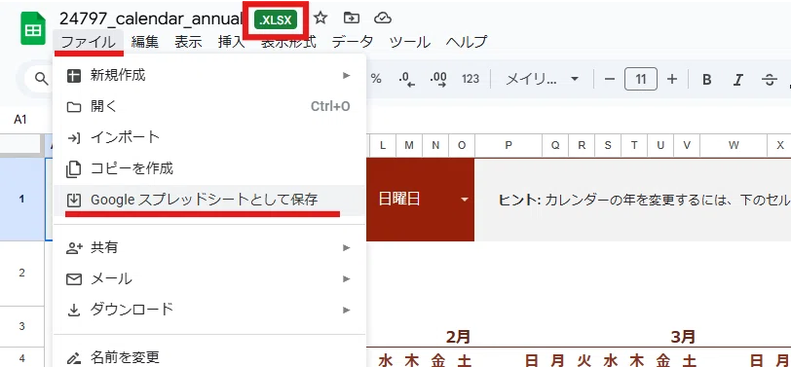This screenshot has width=791, height=367.
Task: Star this spreadsheet document
Action: point(320,18)
